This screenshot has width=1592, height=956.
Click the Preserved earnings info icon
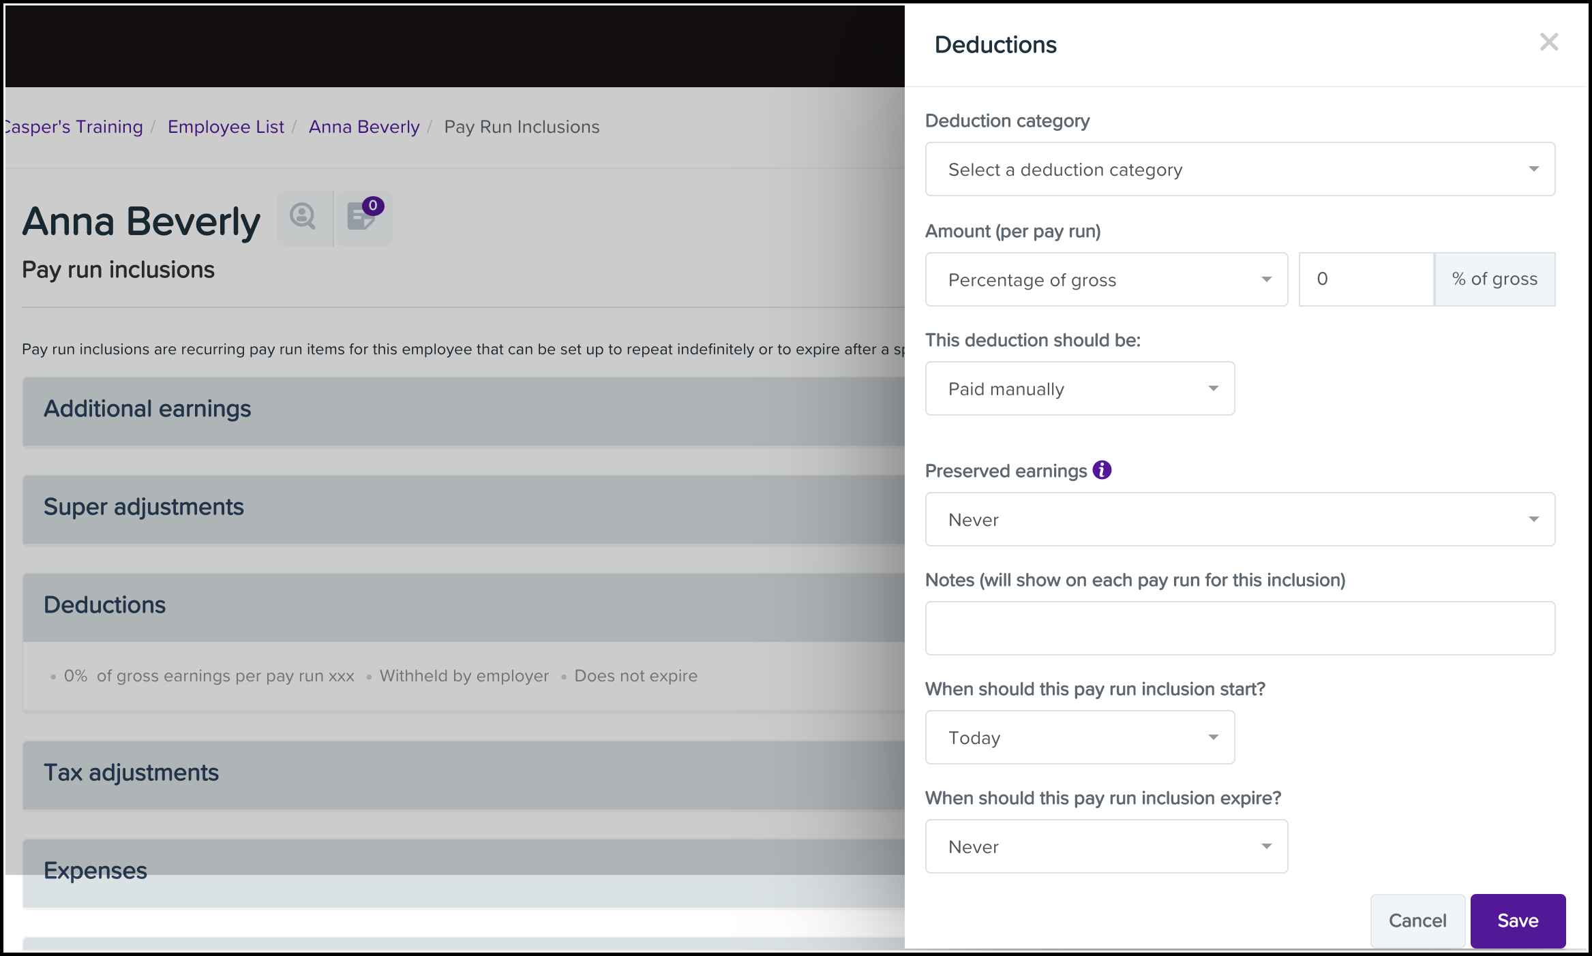pos(1102,470)
